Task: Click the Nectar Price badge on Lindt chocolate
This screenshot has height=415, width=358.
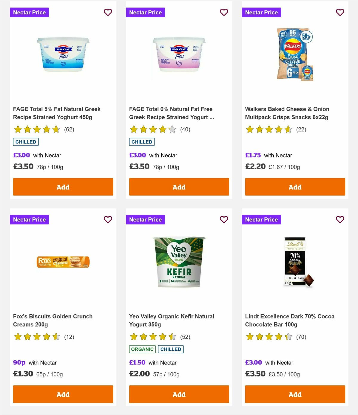Action: pos(261,219)
